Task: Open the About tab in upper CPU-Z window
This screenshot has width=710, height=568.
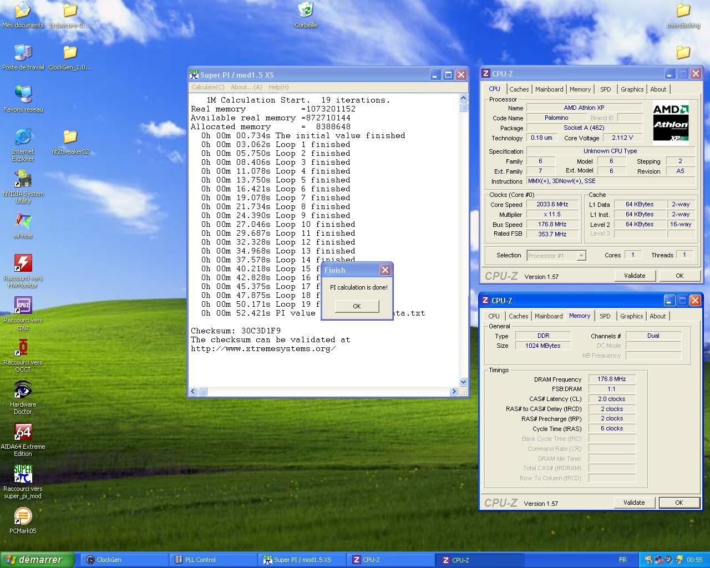Action: click(x=658, y=89)
